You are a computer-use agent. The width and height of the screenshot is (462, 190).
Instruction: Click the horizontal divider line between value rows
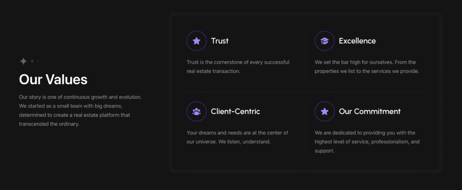point(305,92)
